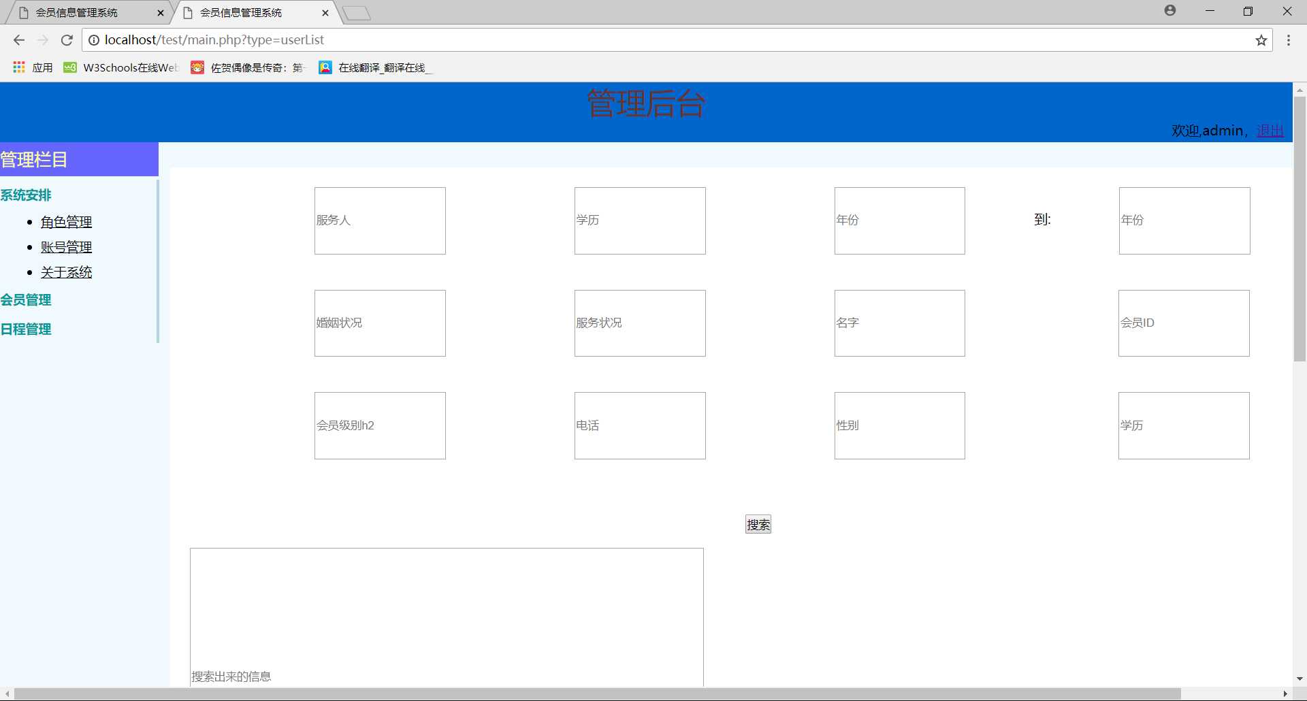Click the 会员ID input field
Image resolution: width=1307 pixels, height=701 pixels.
(1184, 323)
